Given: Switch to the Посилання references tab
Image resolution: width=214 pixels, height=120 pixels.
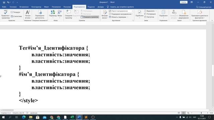Looking at the screenshot, I should pyautogui.click(x=56, y=7).
